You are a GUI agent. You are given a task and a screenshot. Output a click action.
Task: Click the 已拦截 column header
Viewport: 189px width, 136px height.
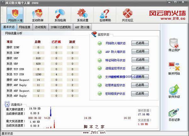click(56, 42)
